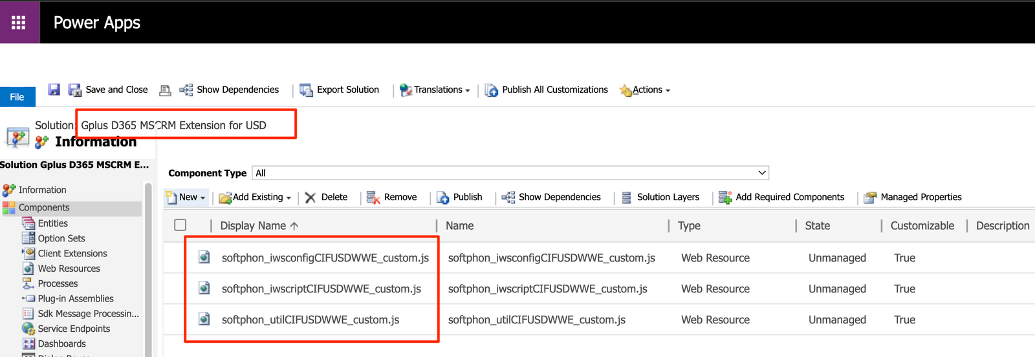Screen dimensions: 1035x357
Task: Click Publish All Customizations text
Action: [555, 90]
